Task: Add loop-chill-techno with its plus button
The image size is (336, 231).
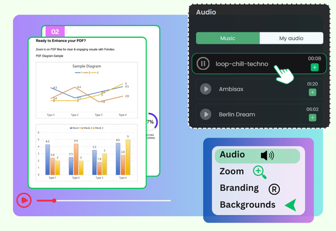Action: click(315, 67)
